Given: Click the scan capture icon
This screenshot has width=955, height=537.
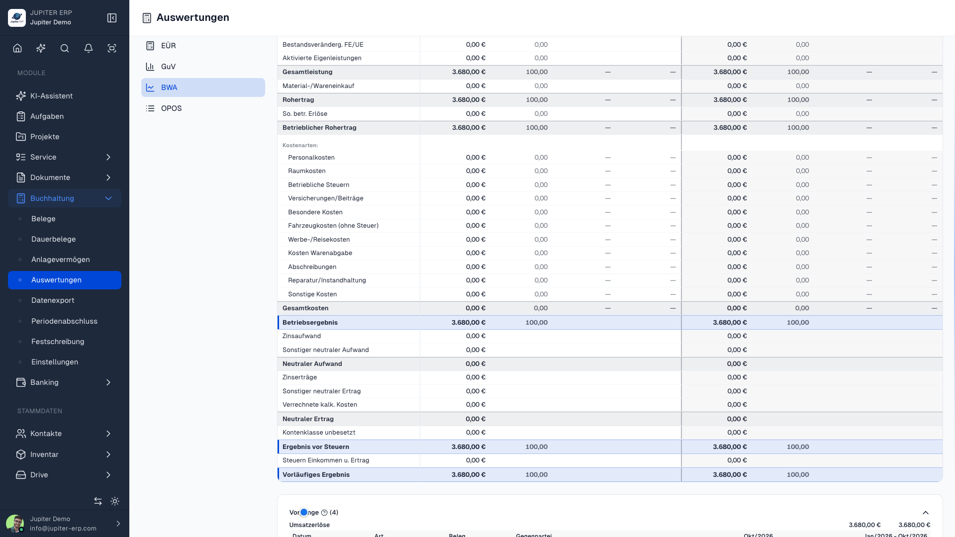Looking at the screenshot, I should (112, 48).
